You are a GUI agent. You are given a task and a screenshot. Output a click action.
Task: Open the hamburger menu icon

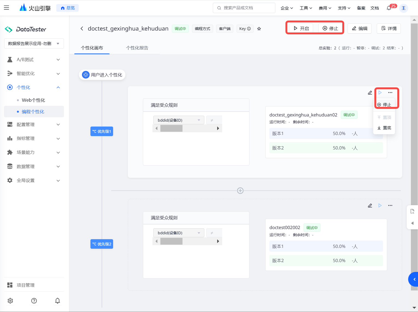(7, 8)
